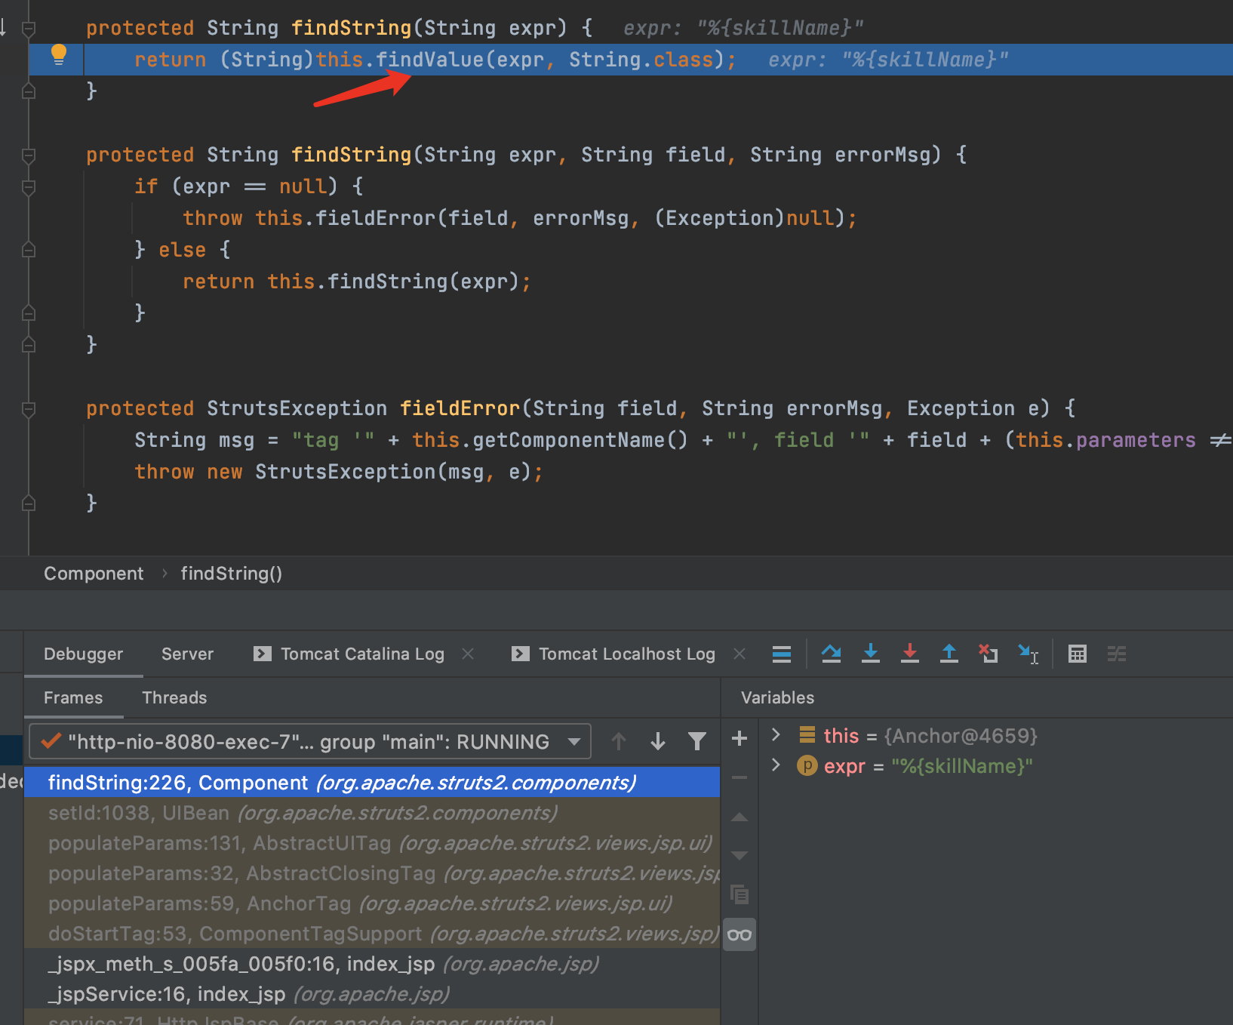Collapse the if (expr == null) block fold
The image size is (1233, 1025).
tap(29, 187)
